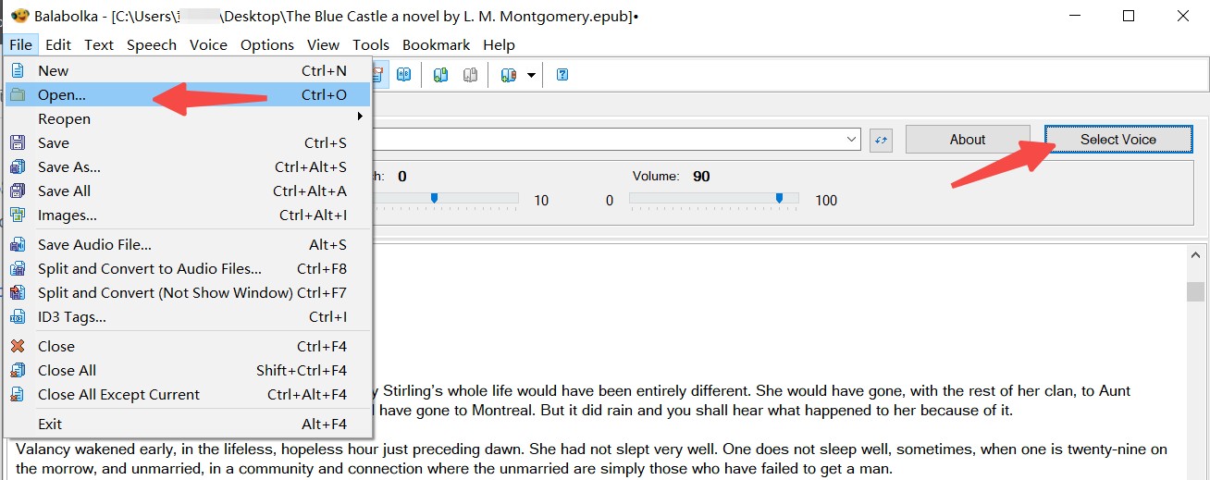Open the Images... menu entry

pyautogui.click(x=188, y=215)
